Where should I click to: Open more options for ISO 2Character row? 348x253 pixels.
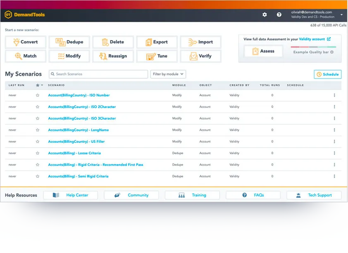(334, 107)
